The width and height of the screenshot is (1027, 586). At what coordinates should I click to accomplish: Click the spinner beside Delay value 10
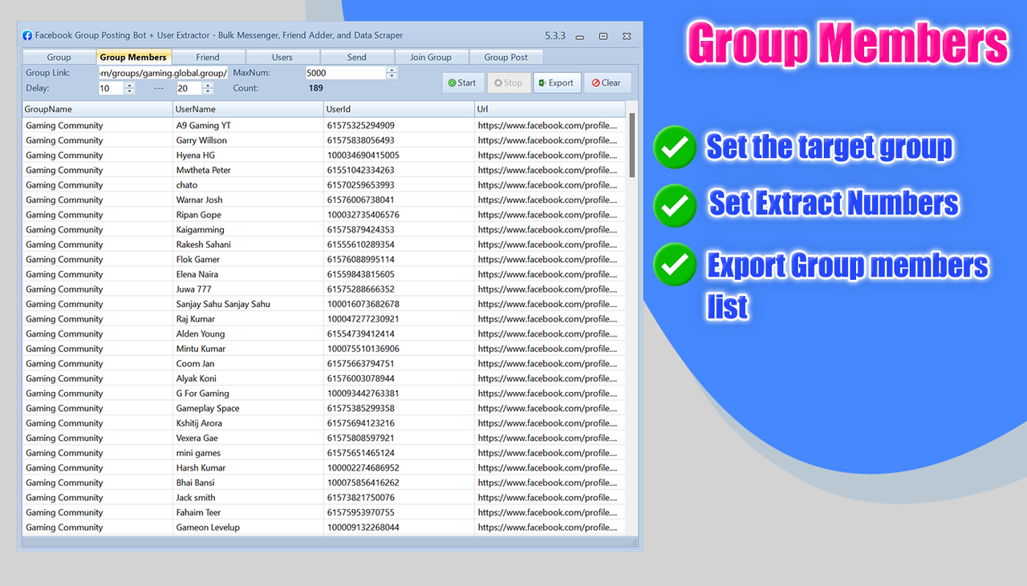[130, 88]
